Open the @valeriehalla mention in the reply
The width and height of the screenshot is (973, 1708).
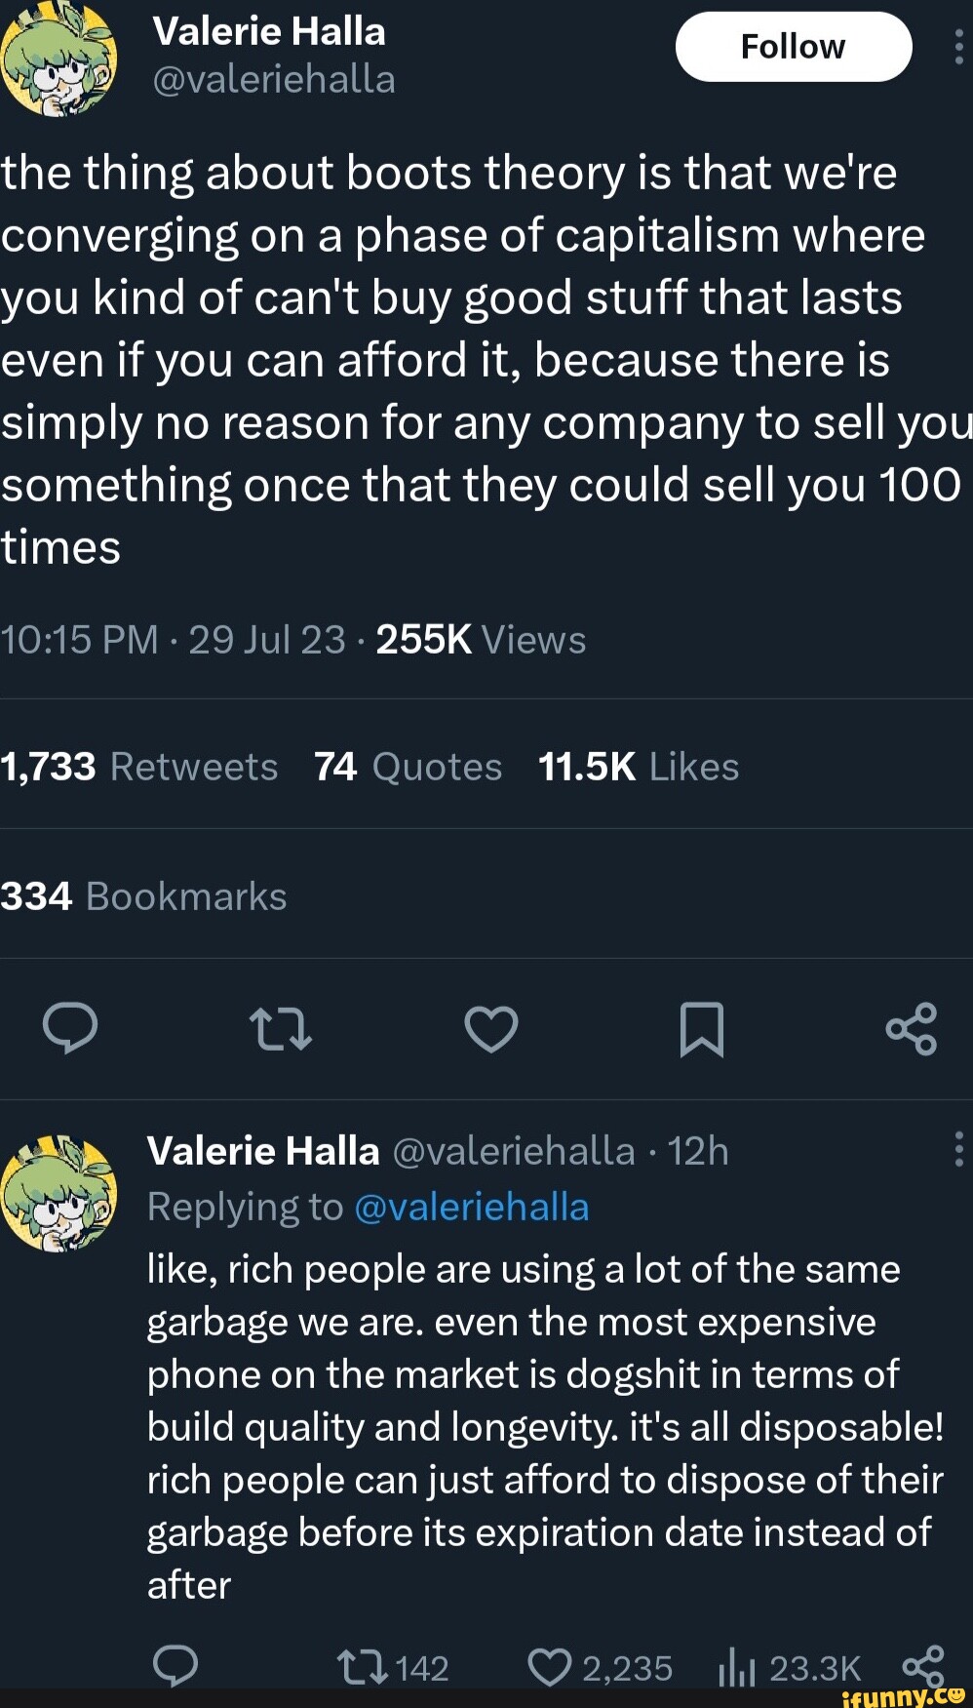click(x=475, y=1207)
